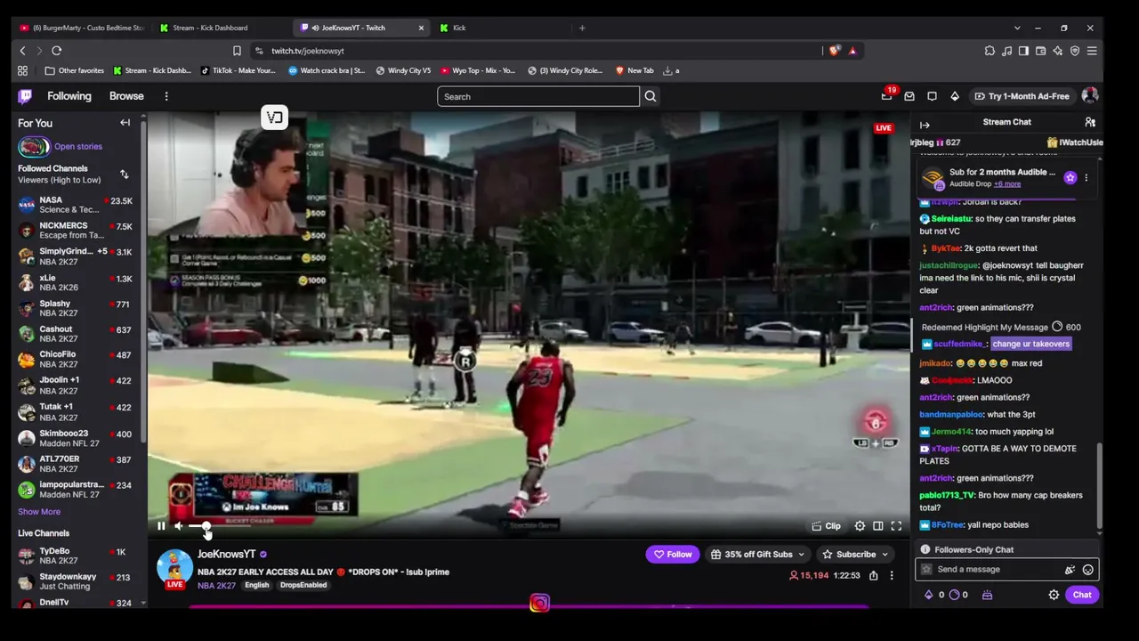The width and height of the screenshot is (1139, 641).
Task: Switch to the Following tab
Action: click(x=69, y=96)
